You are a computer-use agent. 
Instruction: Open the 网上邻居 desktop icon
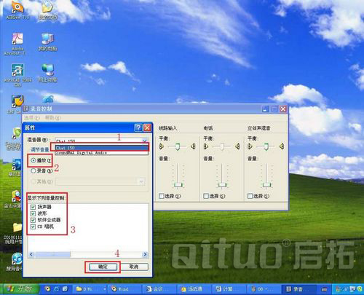pos(47,73)
